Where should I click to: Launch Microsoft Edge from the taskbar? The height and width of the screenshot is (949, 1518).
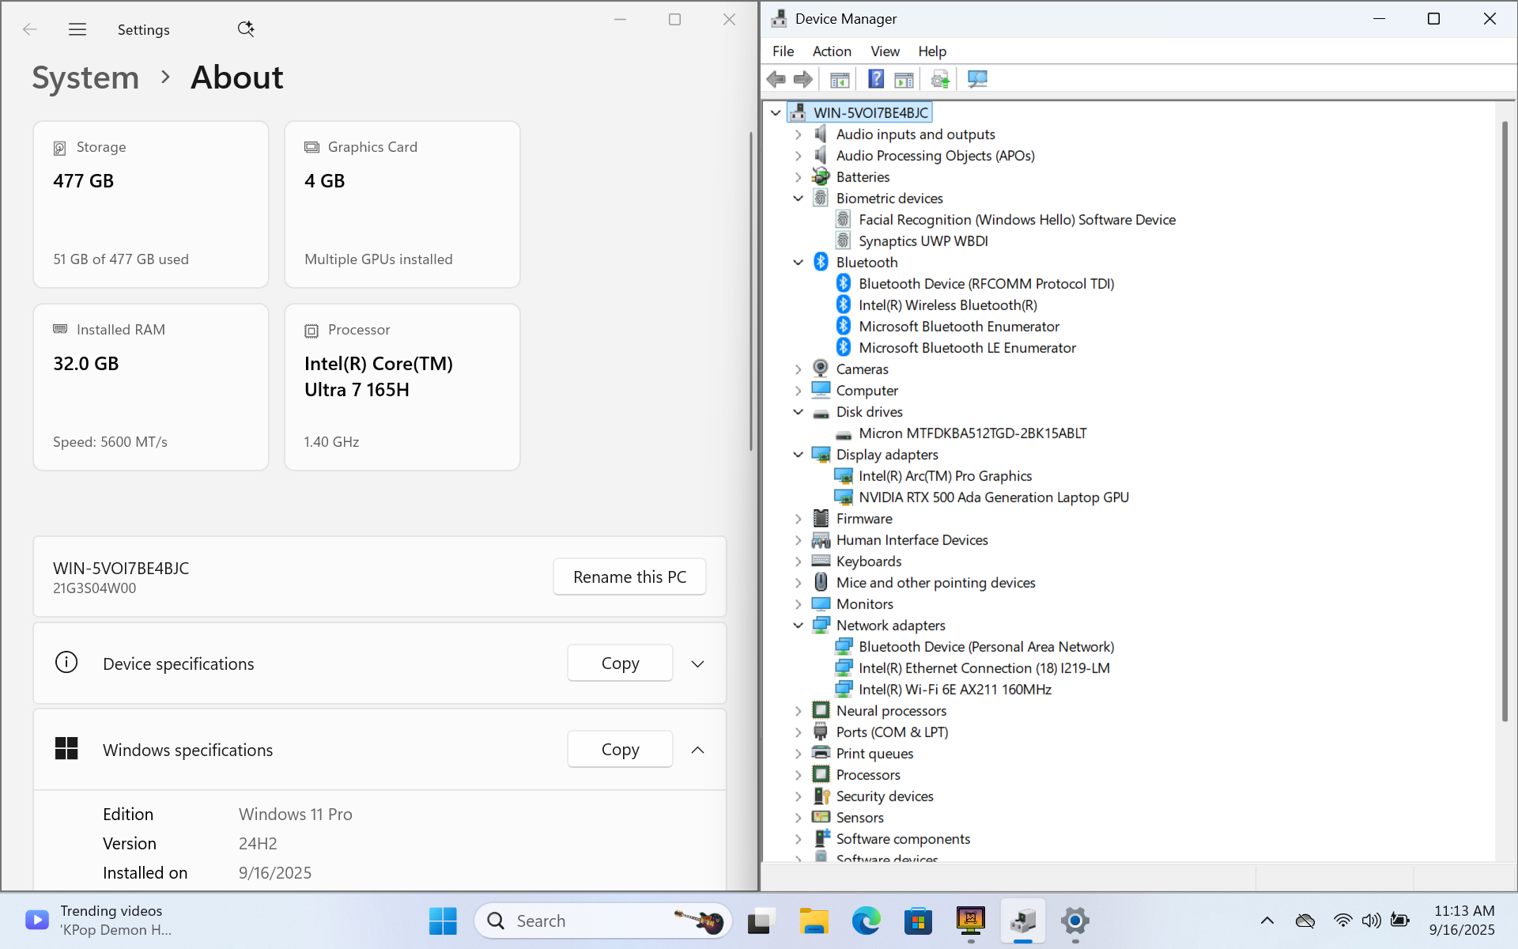point(866,921)
